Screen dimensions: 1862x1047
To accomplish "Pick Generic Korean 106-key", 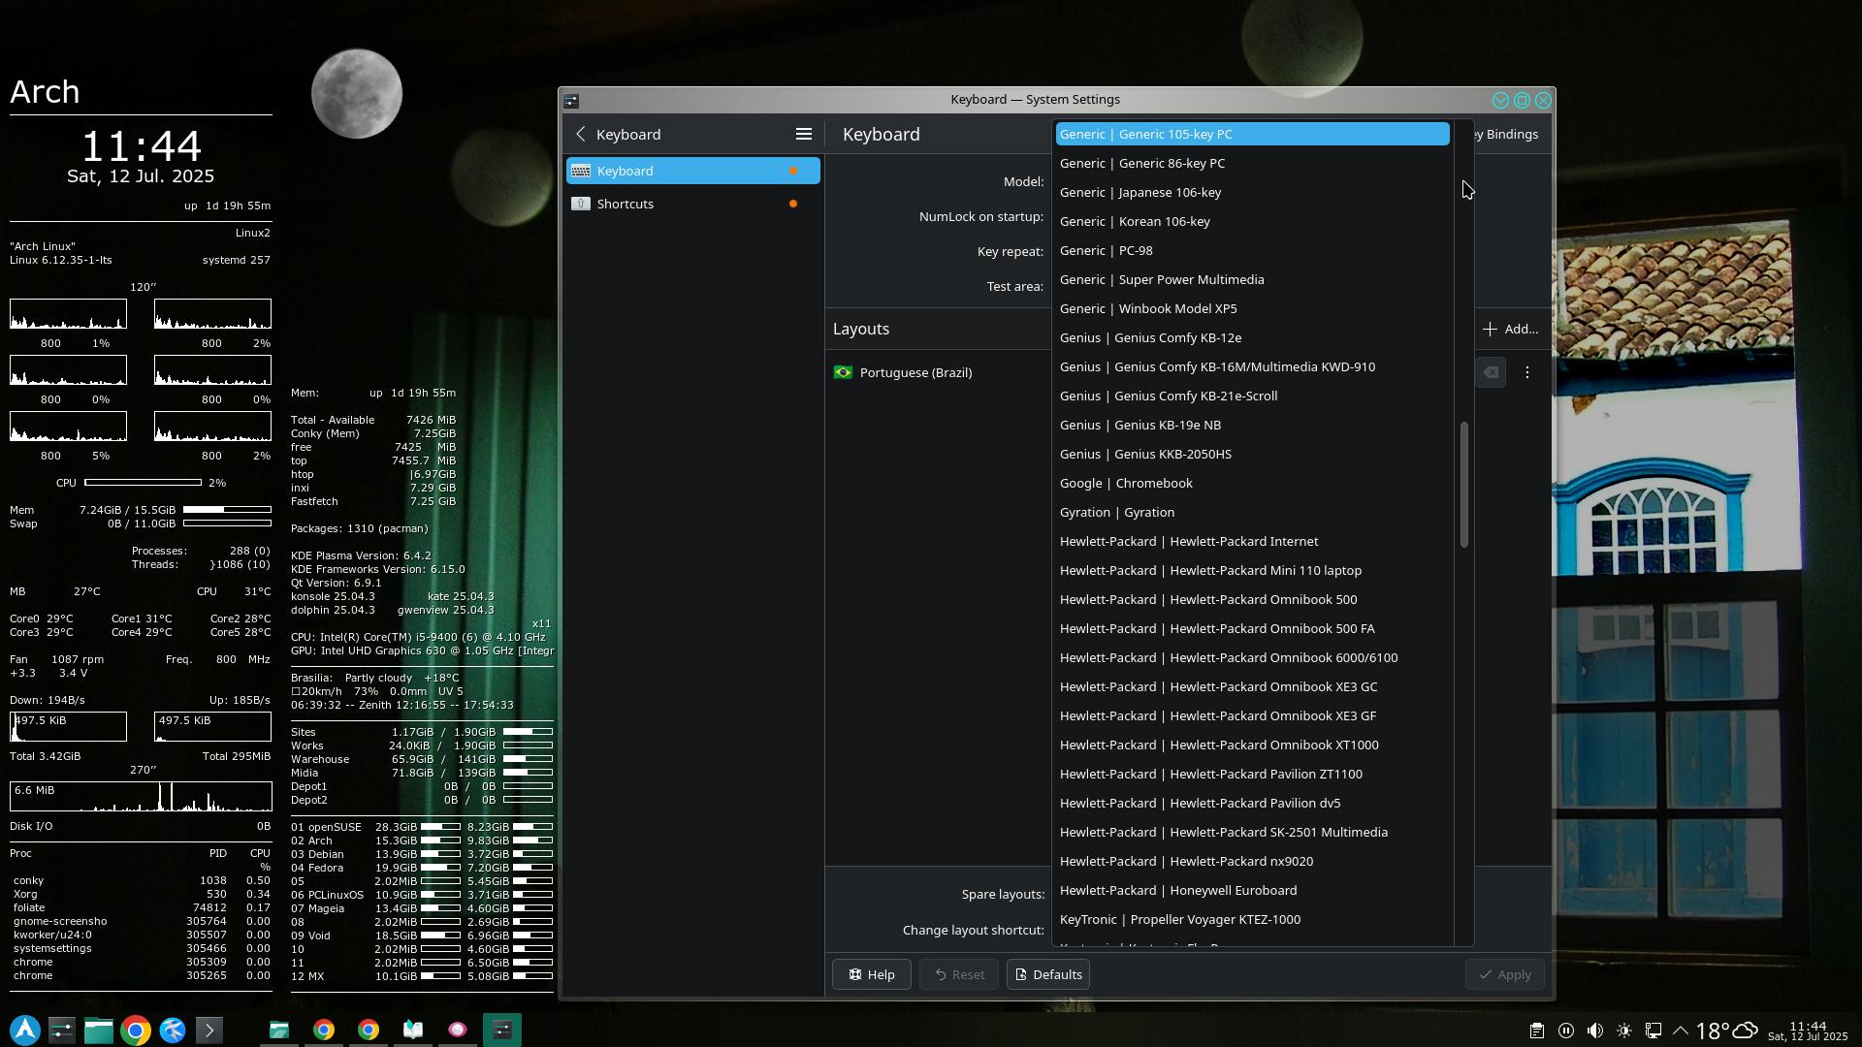I will 1252,221.
